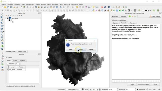Click the Coordinata input field
Screen dimensions: 162x91
click(x=73, y=89)
